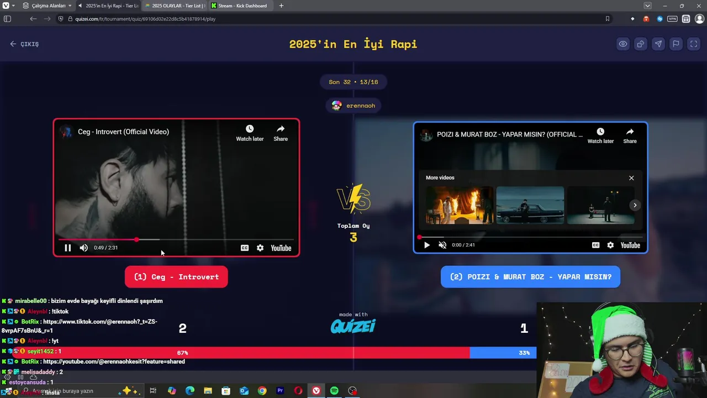Open a new browser tab
This screenshot has height=398, width=707.
pos(281,6)
